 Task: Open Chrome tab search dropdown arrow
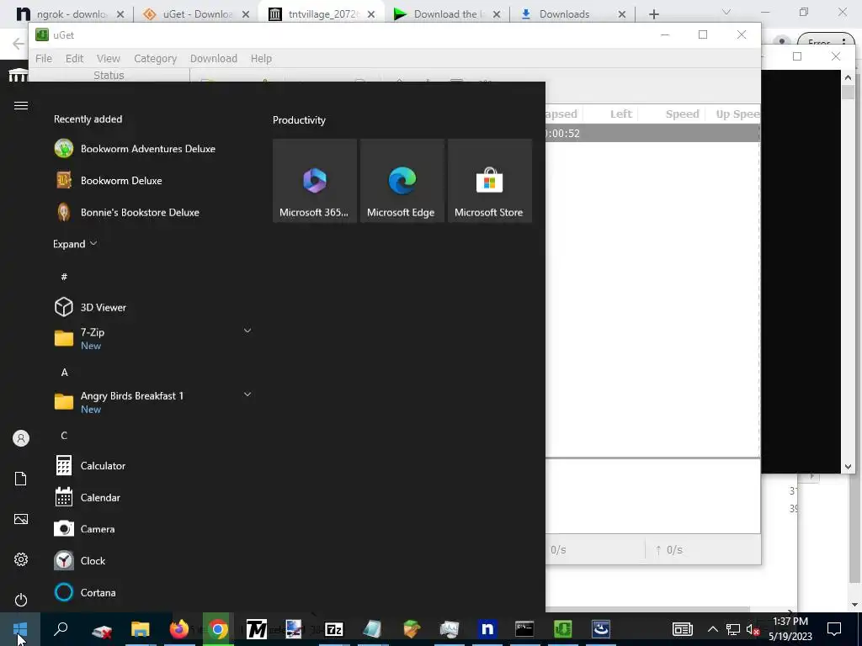[726, 12]
